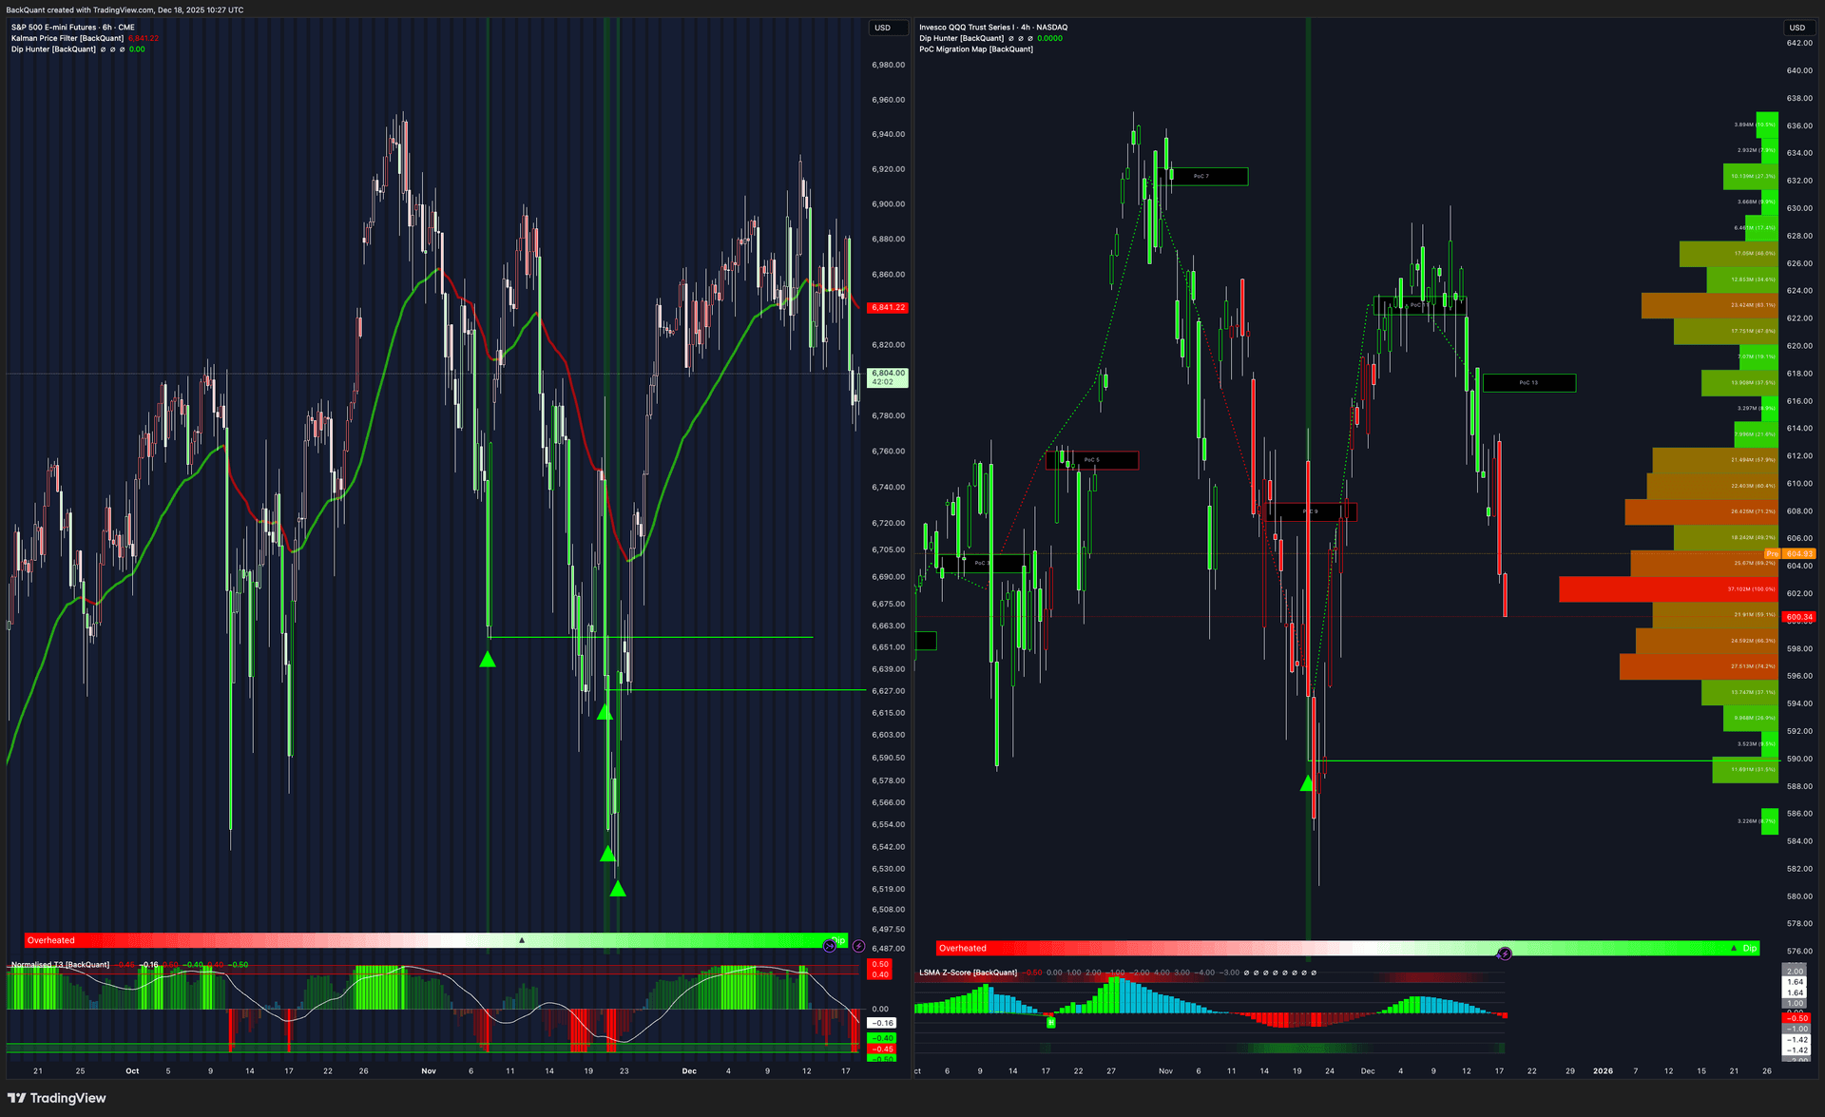Click the purple lightning-bolt icon on the S&P chart

858,946
